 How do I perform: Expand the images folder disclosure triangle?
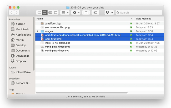[38, 31]
